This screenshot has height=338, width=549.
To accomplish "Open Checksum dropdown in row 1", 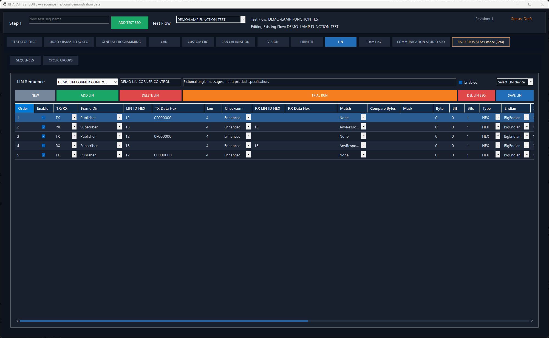I will pos(248,117).
